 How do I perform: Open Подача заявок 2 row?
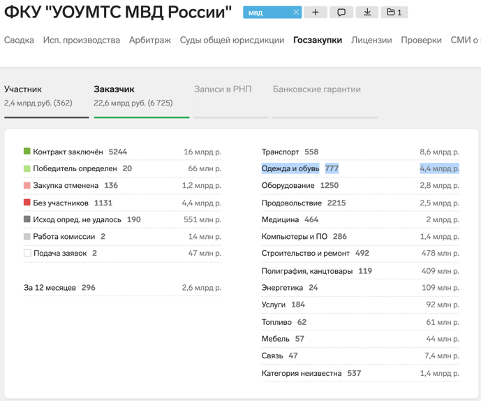pyautogui.click(x=122, y=254)
